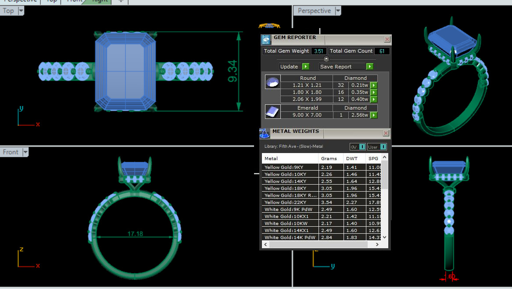Click metal list scroll left arrow
This screenshot has height=289, width=512.
tap(265, 244)
